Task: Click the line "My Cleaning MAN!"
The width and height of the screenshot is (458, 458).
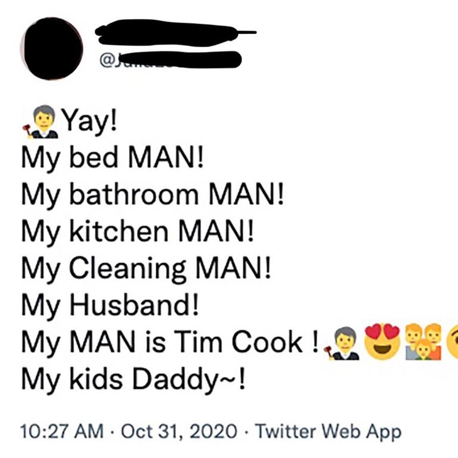Action: [146, 269]
